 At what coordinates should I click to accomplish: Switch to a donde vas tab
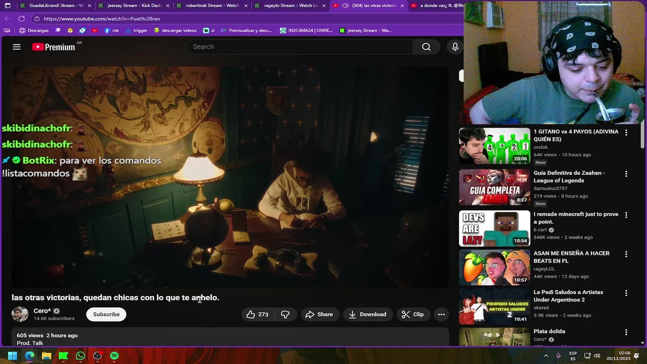tap(437, 6)
